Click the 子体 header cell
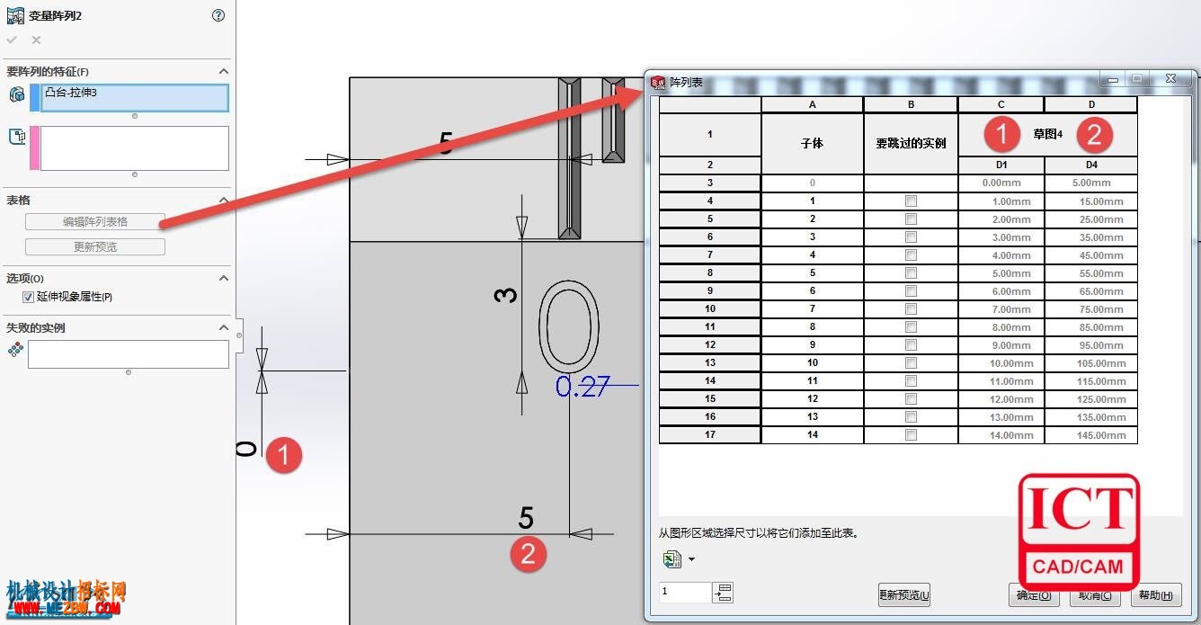1201x625 pixels. tap(813, 143)
